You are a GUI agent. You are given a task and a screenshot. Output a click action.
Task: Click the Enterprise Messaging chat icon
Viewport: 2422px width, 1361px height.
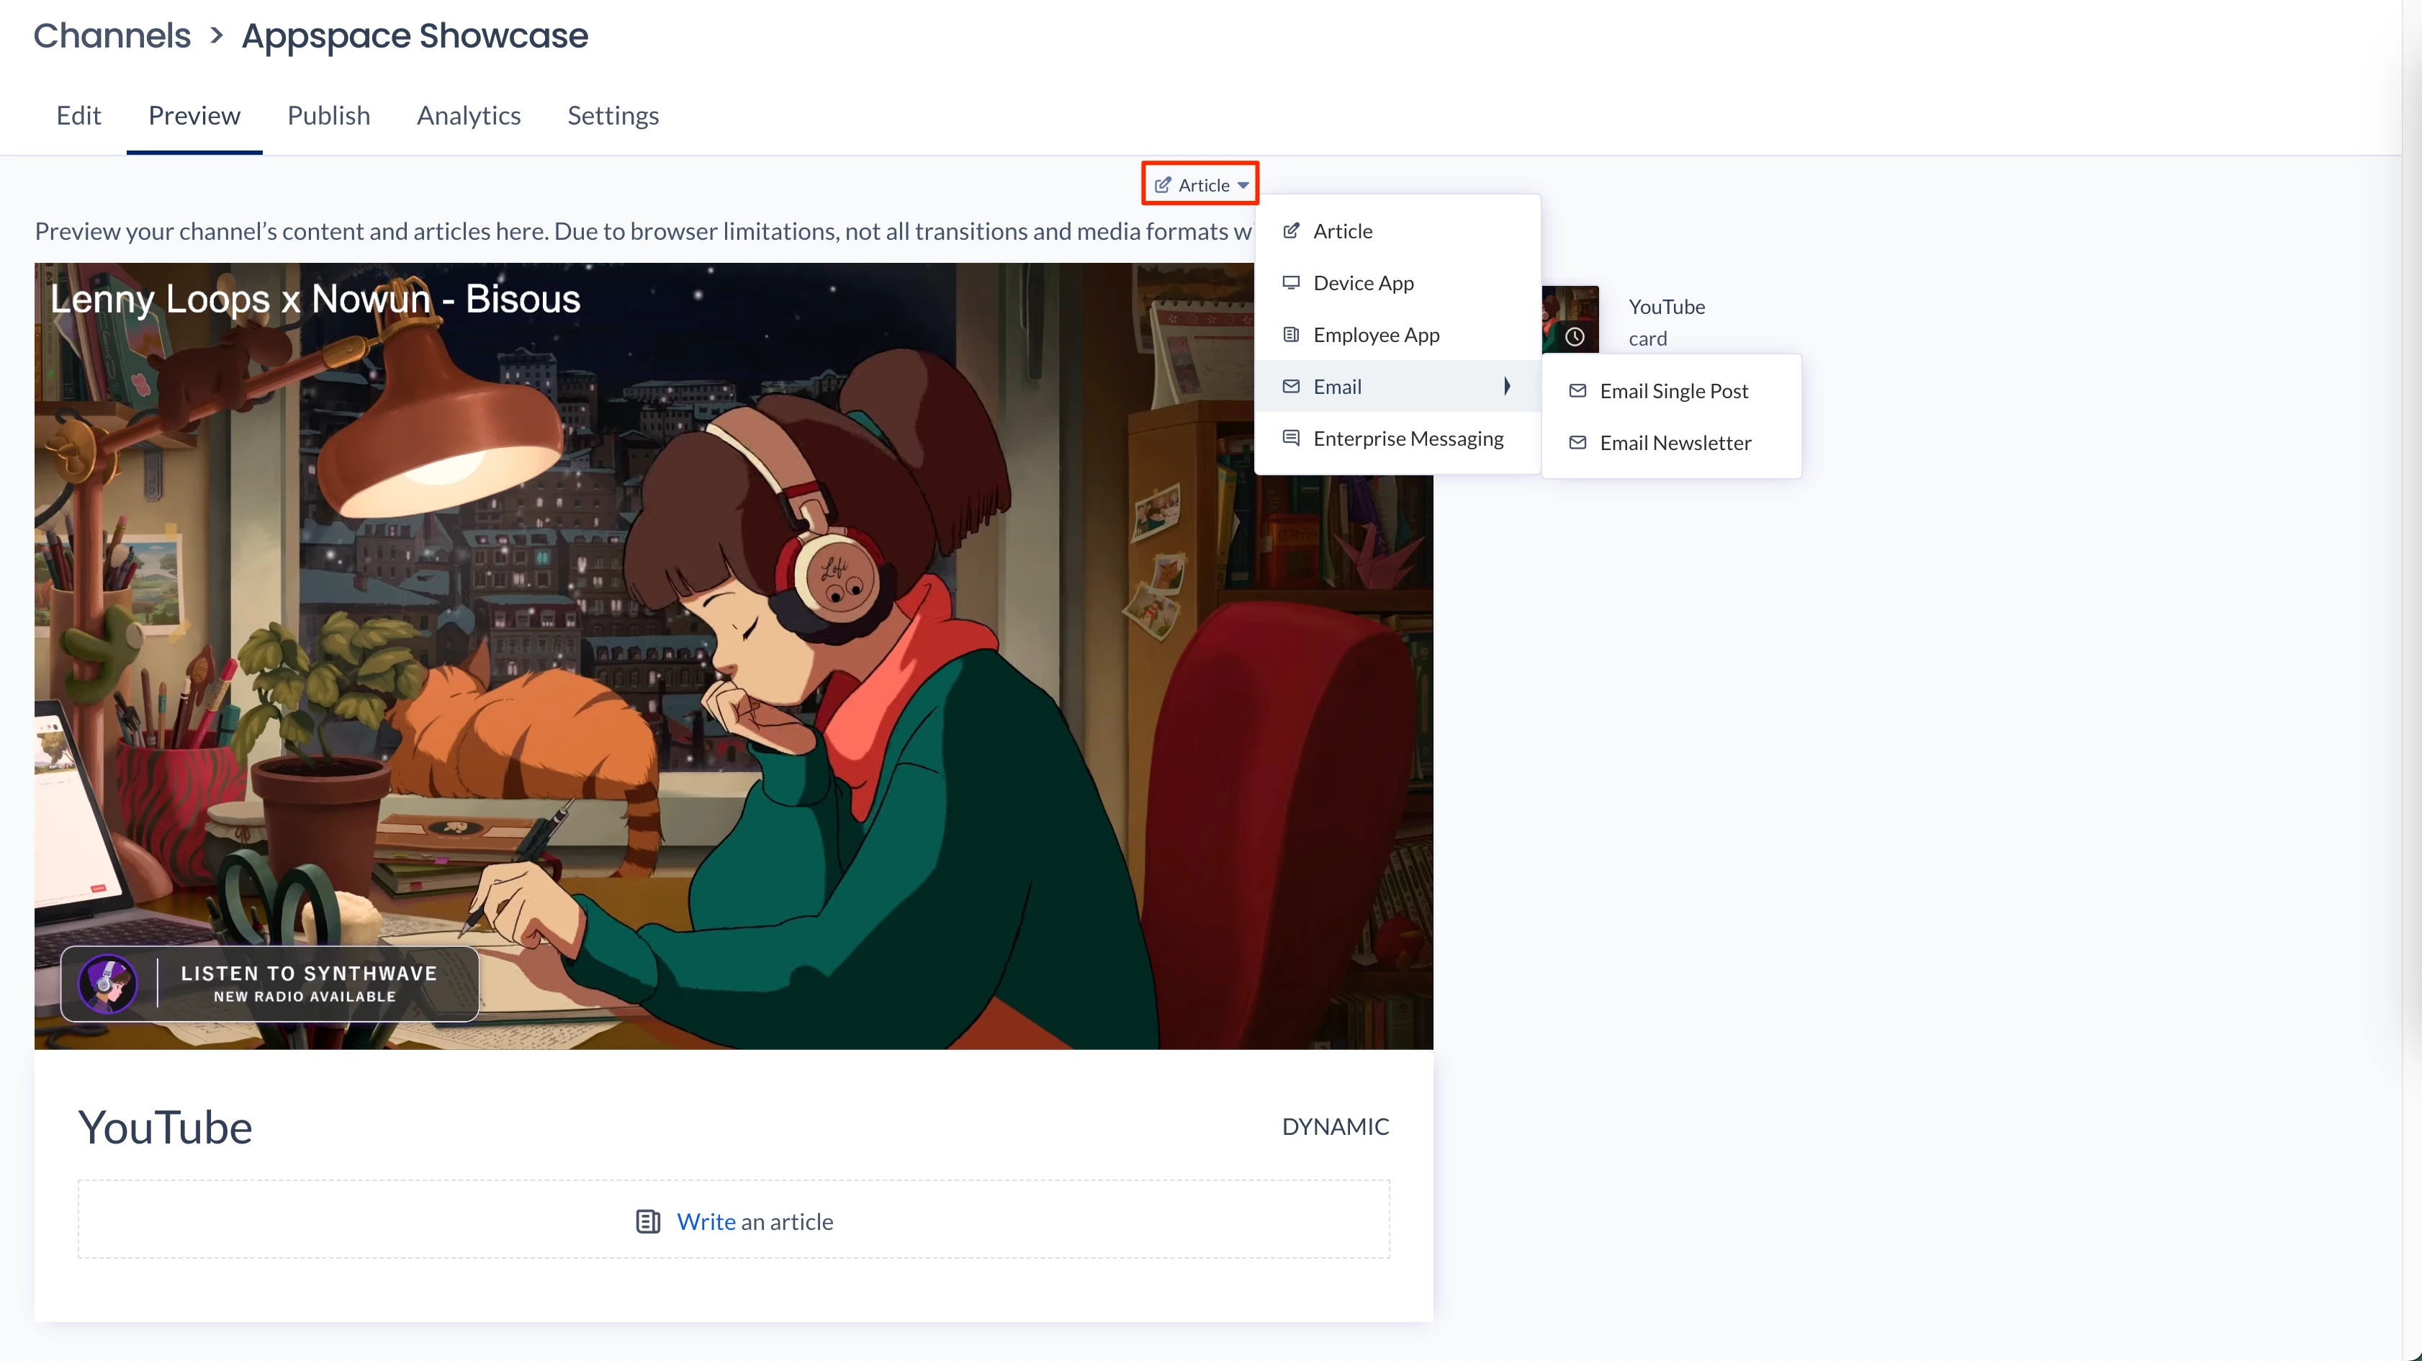[x=1291, y=439]
